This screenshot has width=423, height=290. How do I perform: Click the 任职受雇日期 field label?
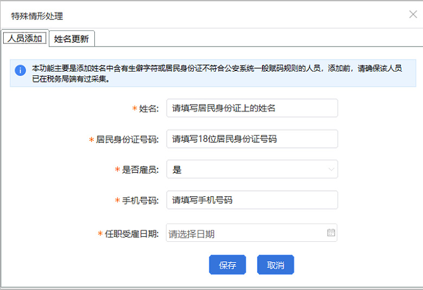pyautogui.click(x=131, y=234)
